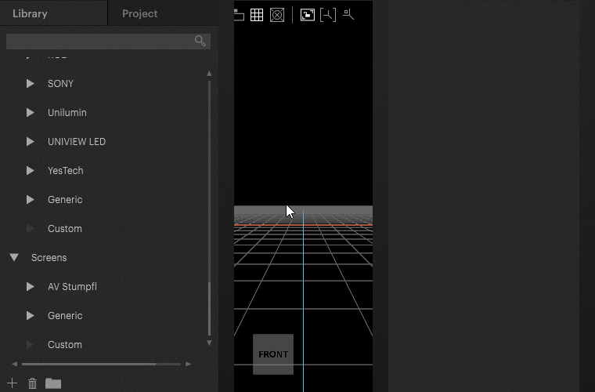Expand the SONY library entry
595x392 pixels.
pyautogui.click(x=31, y=84)
